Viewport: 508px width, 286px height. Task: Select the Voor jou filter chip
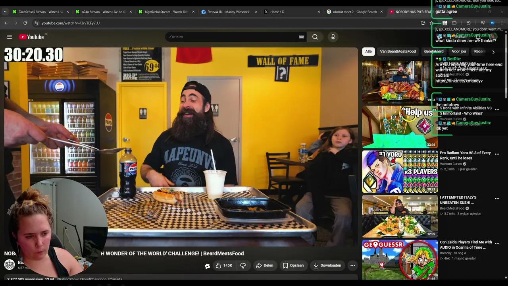459,52
